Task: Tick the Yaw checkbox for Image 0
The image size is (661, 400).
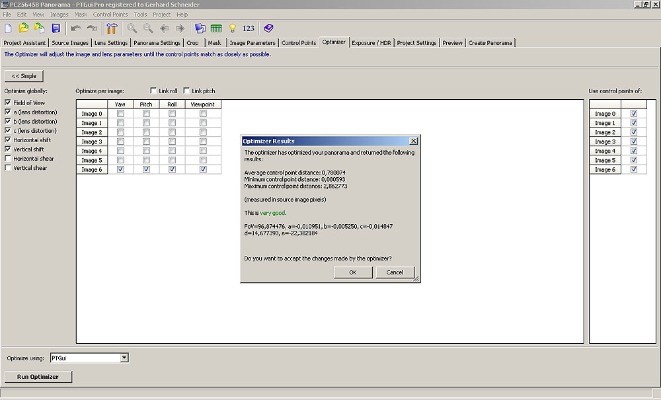Action: point(120,114)
